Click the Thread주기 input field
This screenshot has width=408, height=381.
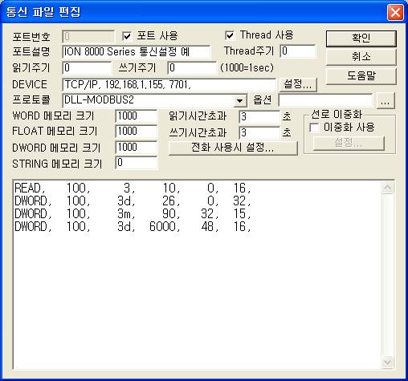[x=298, y=51]
